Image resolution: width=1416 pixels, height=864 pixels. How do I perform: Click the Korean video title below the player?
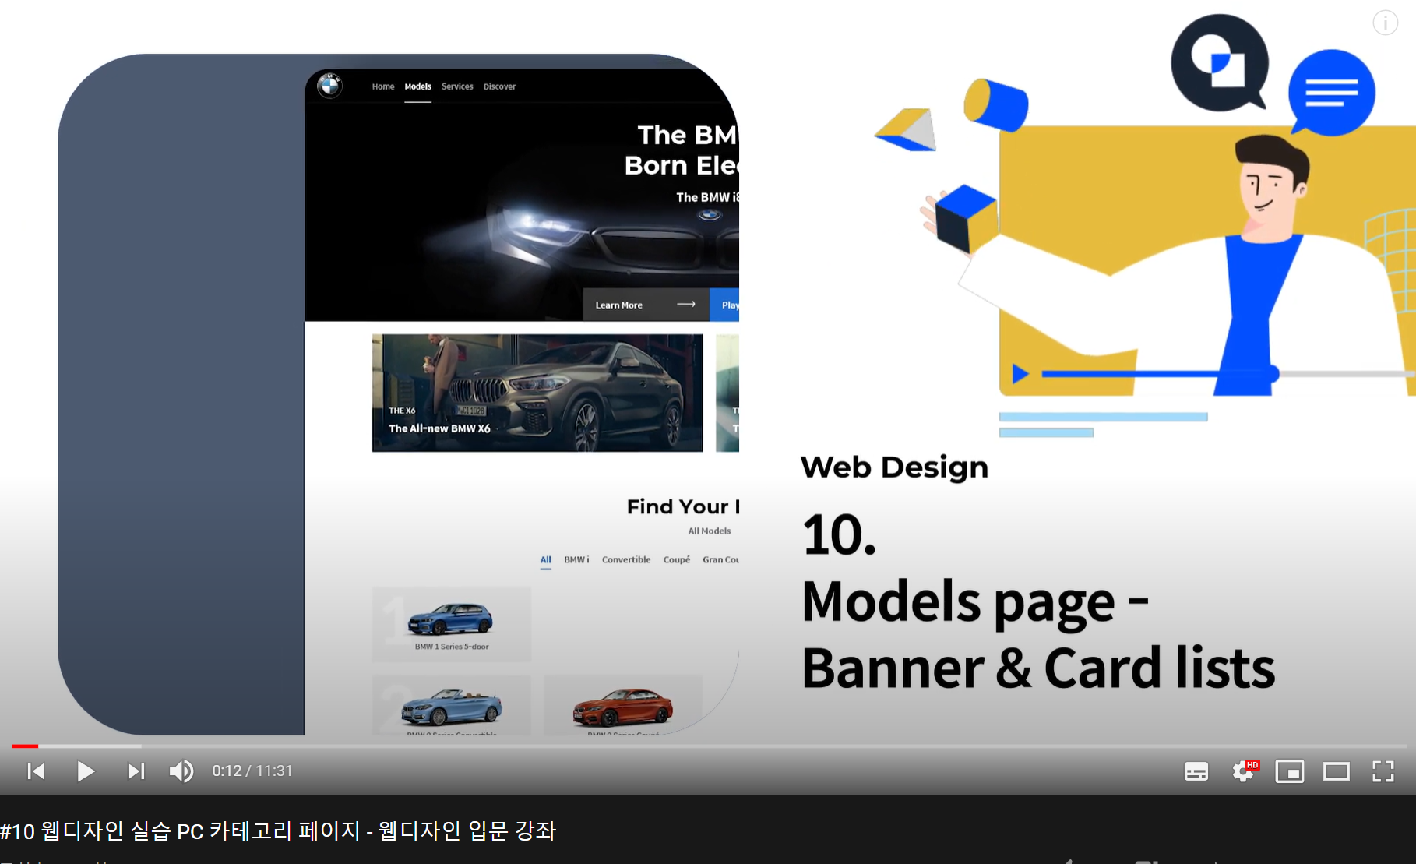pos(278,830)
